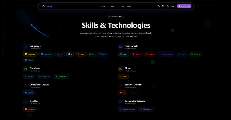
Task: Select the Typescript skill chip
Action: click(46, 54)
